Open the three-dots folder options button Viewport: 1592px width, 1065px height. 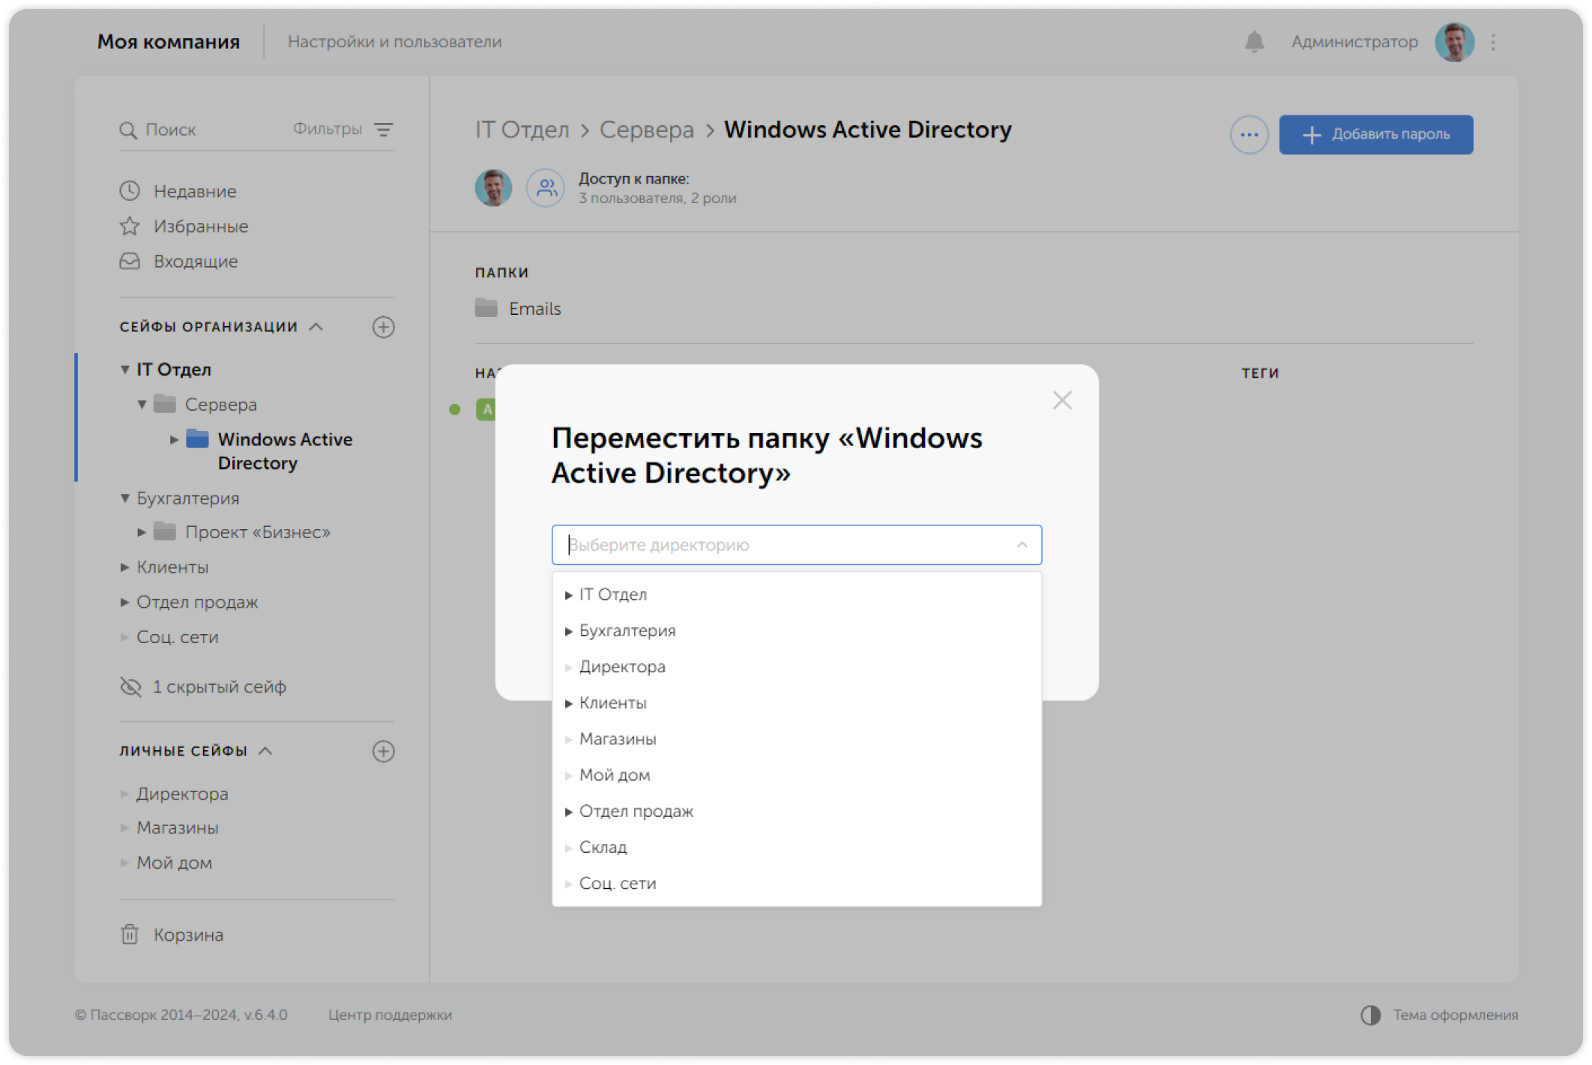1249,135
